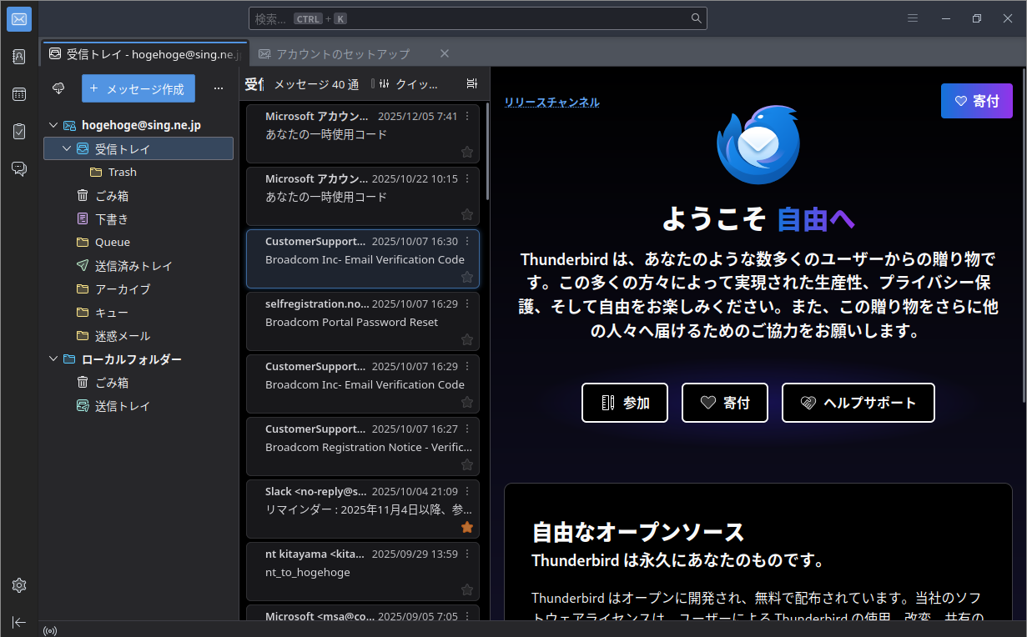Star the Broadcom Registration Notice message
Viewport: 1027px width, 637px height.
[x=467, y=464]
